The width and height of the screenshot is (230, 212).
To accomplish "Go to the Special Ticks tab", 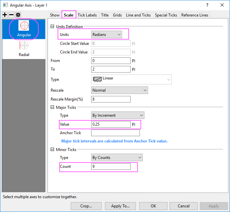I will 166,15.
